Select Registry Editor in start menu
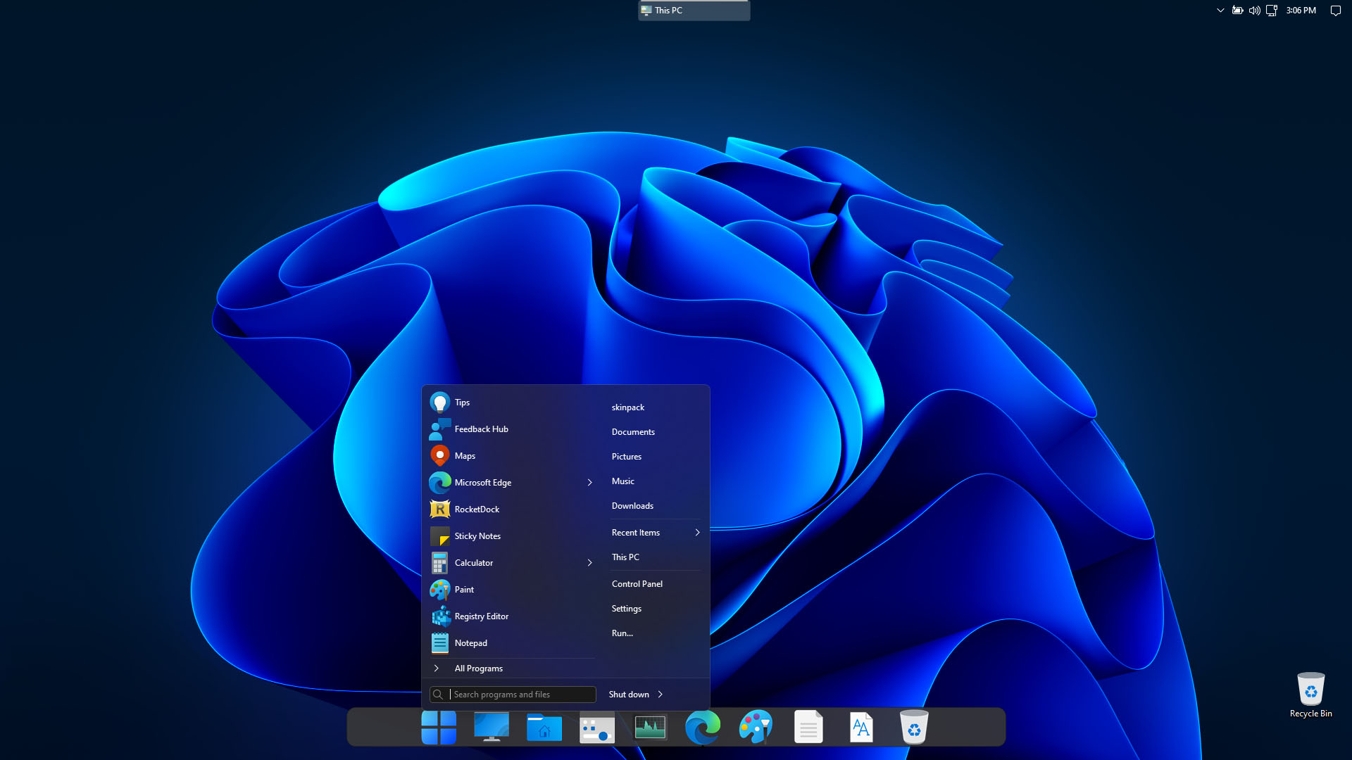The image size is (1352, 760). coord(482,616)
